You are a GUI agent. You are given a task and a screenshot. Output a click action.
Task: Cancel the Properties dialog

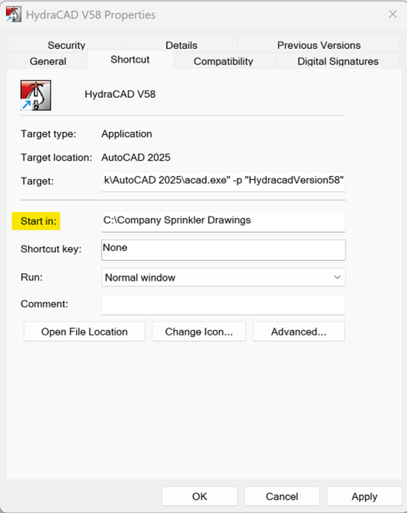click(x=281, y=497)
